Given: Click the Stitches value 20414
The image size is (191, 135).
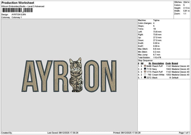Looking at the screenshot, I should pyautogui.click(x=186, y=2).
